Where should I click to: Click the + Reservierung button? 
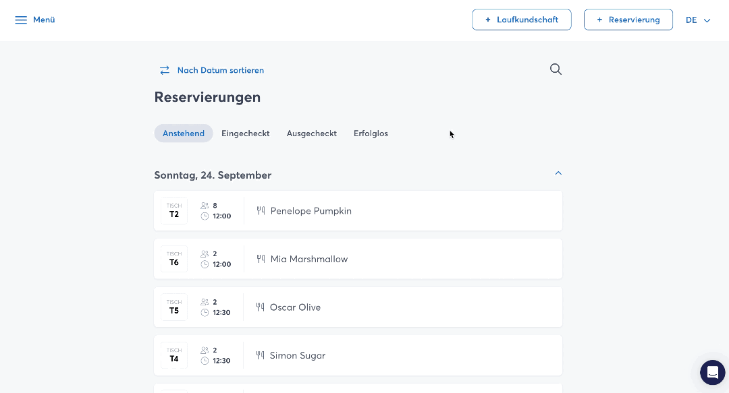pyautogui.click(x=628, y=20)
